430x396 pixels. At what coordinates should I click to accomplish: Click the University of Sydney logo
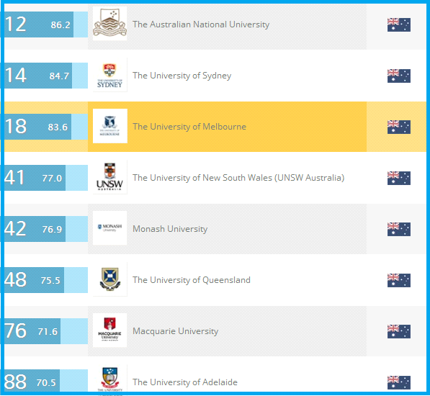(x=109, y=75)
